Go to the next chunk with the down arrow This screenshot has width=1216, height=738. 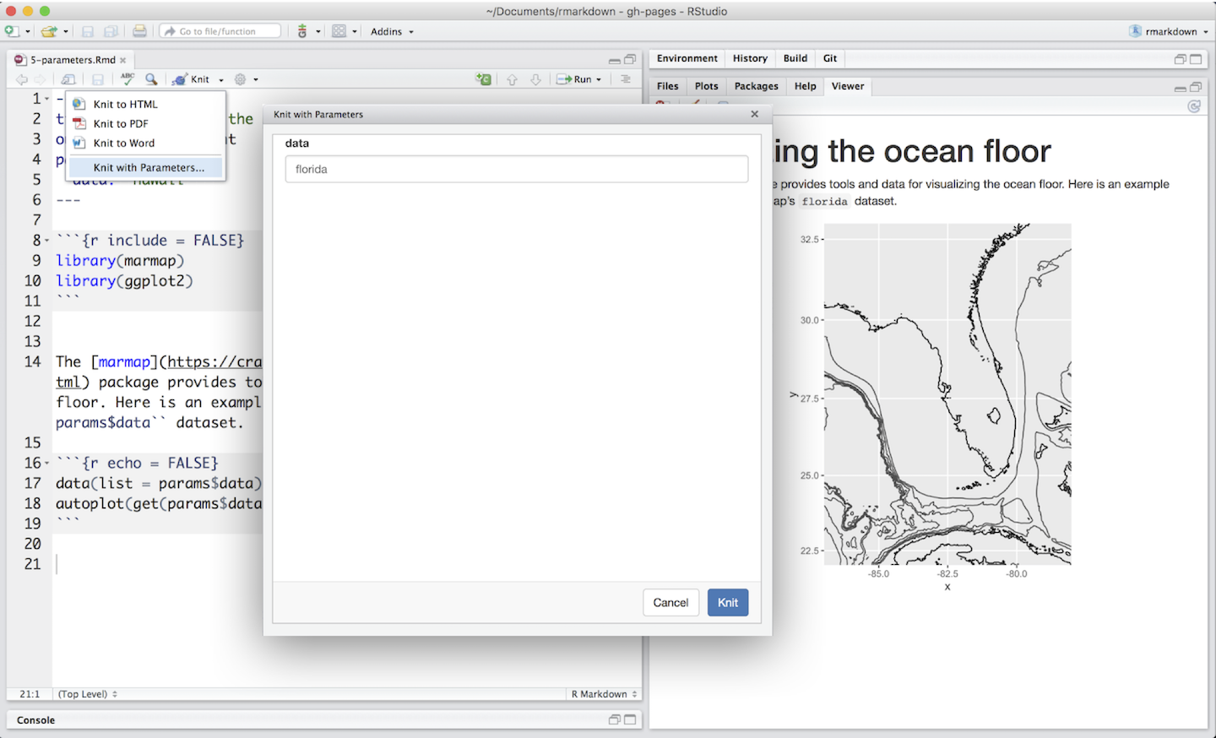(535, 79)
